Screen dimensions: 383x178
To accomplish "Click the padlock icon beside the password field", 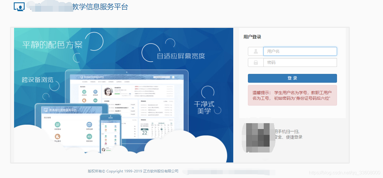I will pos(256,62).
